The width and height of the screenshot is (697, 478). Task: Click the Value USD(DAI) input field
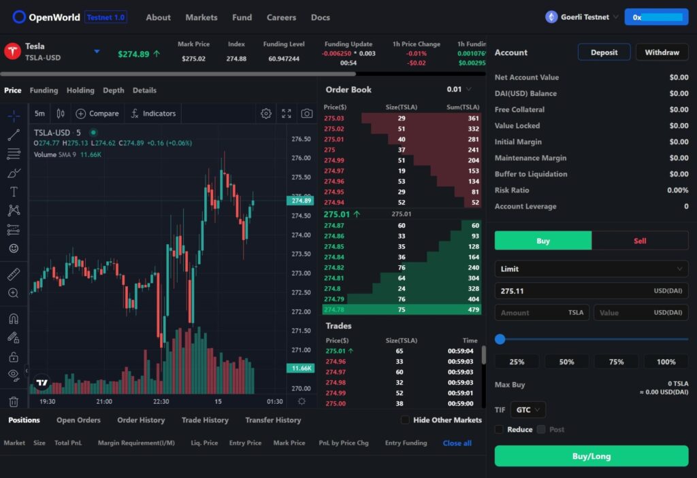click(x=641, y=312)
